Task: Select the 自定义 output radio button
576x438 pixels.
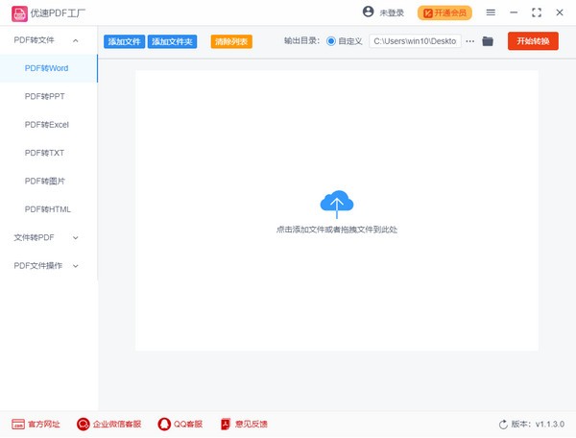Action: pos(331,41)
